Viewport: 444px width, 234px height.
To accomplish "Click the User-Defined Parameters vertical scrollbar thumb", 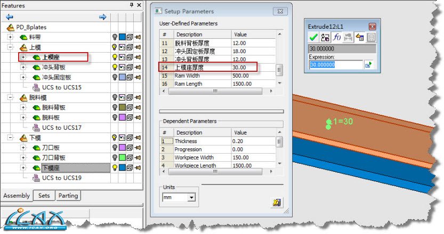I will (x=279, y=70).
